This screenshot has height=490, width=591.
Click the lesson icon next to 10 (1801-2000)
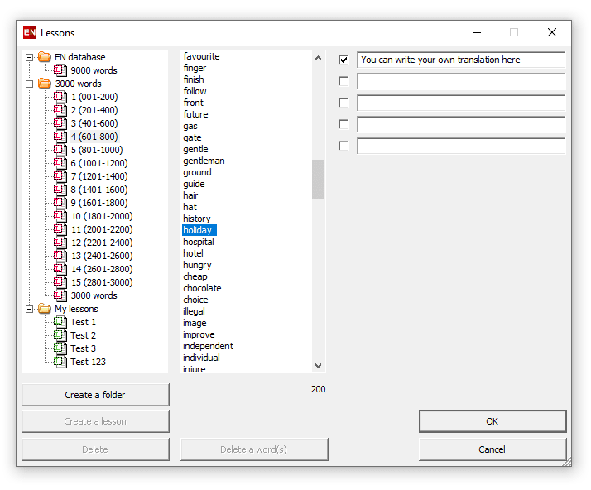click(60, 216)
